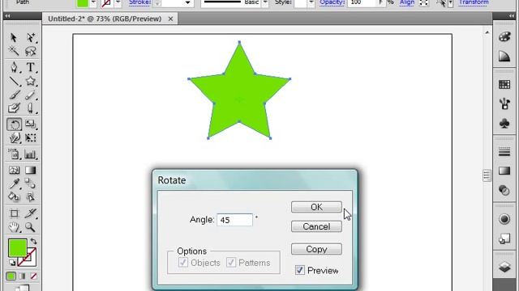The width and height of the screenshot is (519, 291).
Task: Select the Scale tool
Action: (x=31, y=124)
